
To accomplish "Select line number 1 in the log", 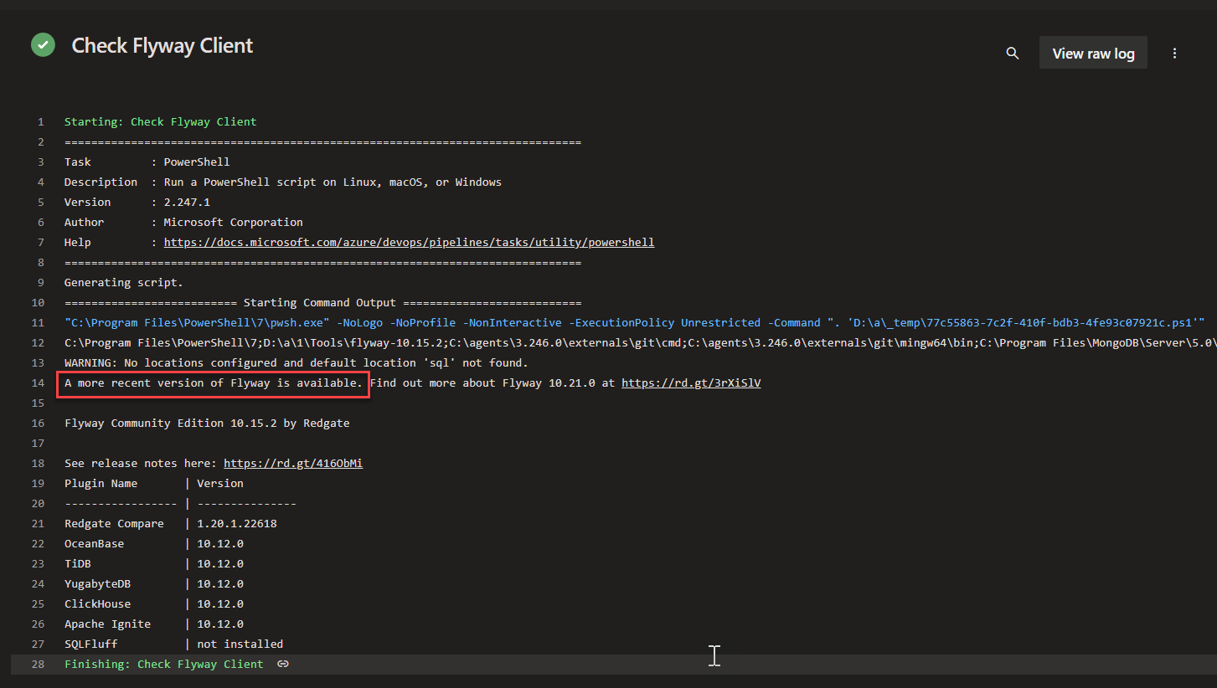I will tap(40, 121).
